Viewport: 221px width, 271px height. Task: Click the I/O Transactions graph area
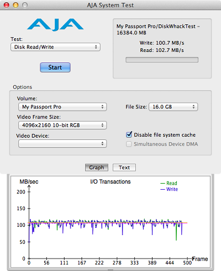(x=110, y=222)
